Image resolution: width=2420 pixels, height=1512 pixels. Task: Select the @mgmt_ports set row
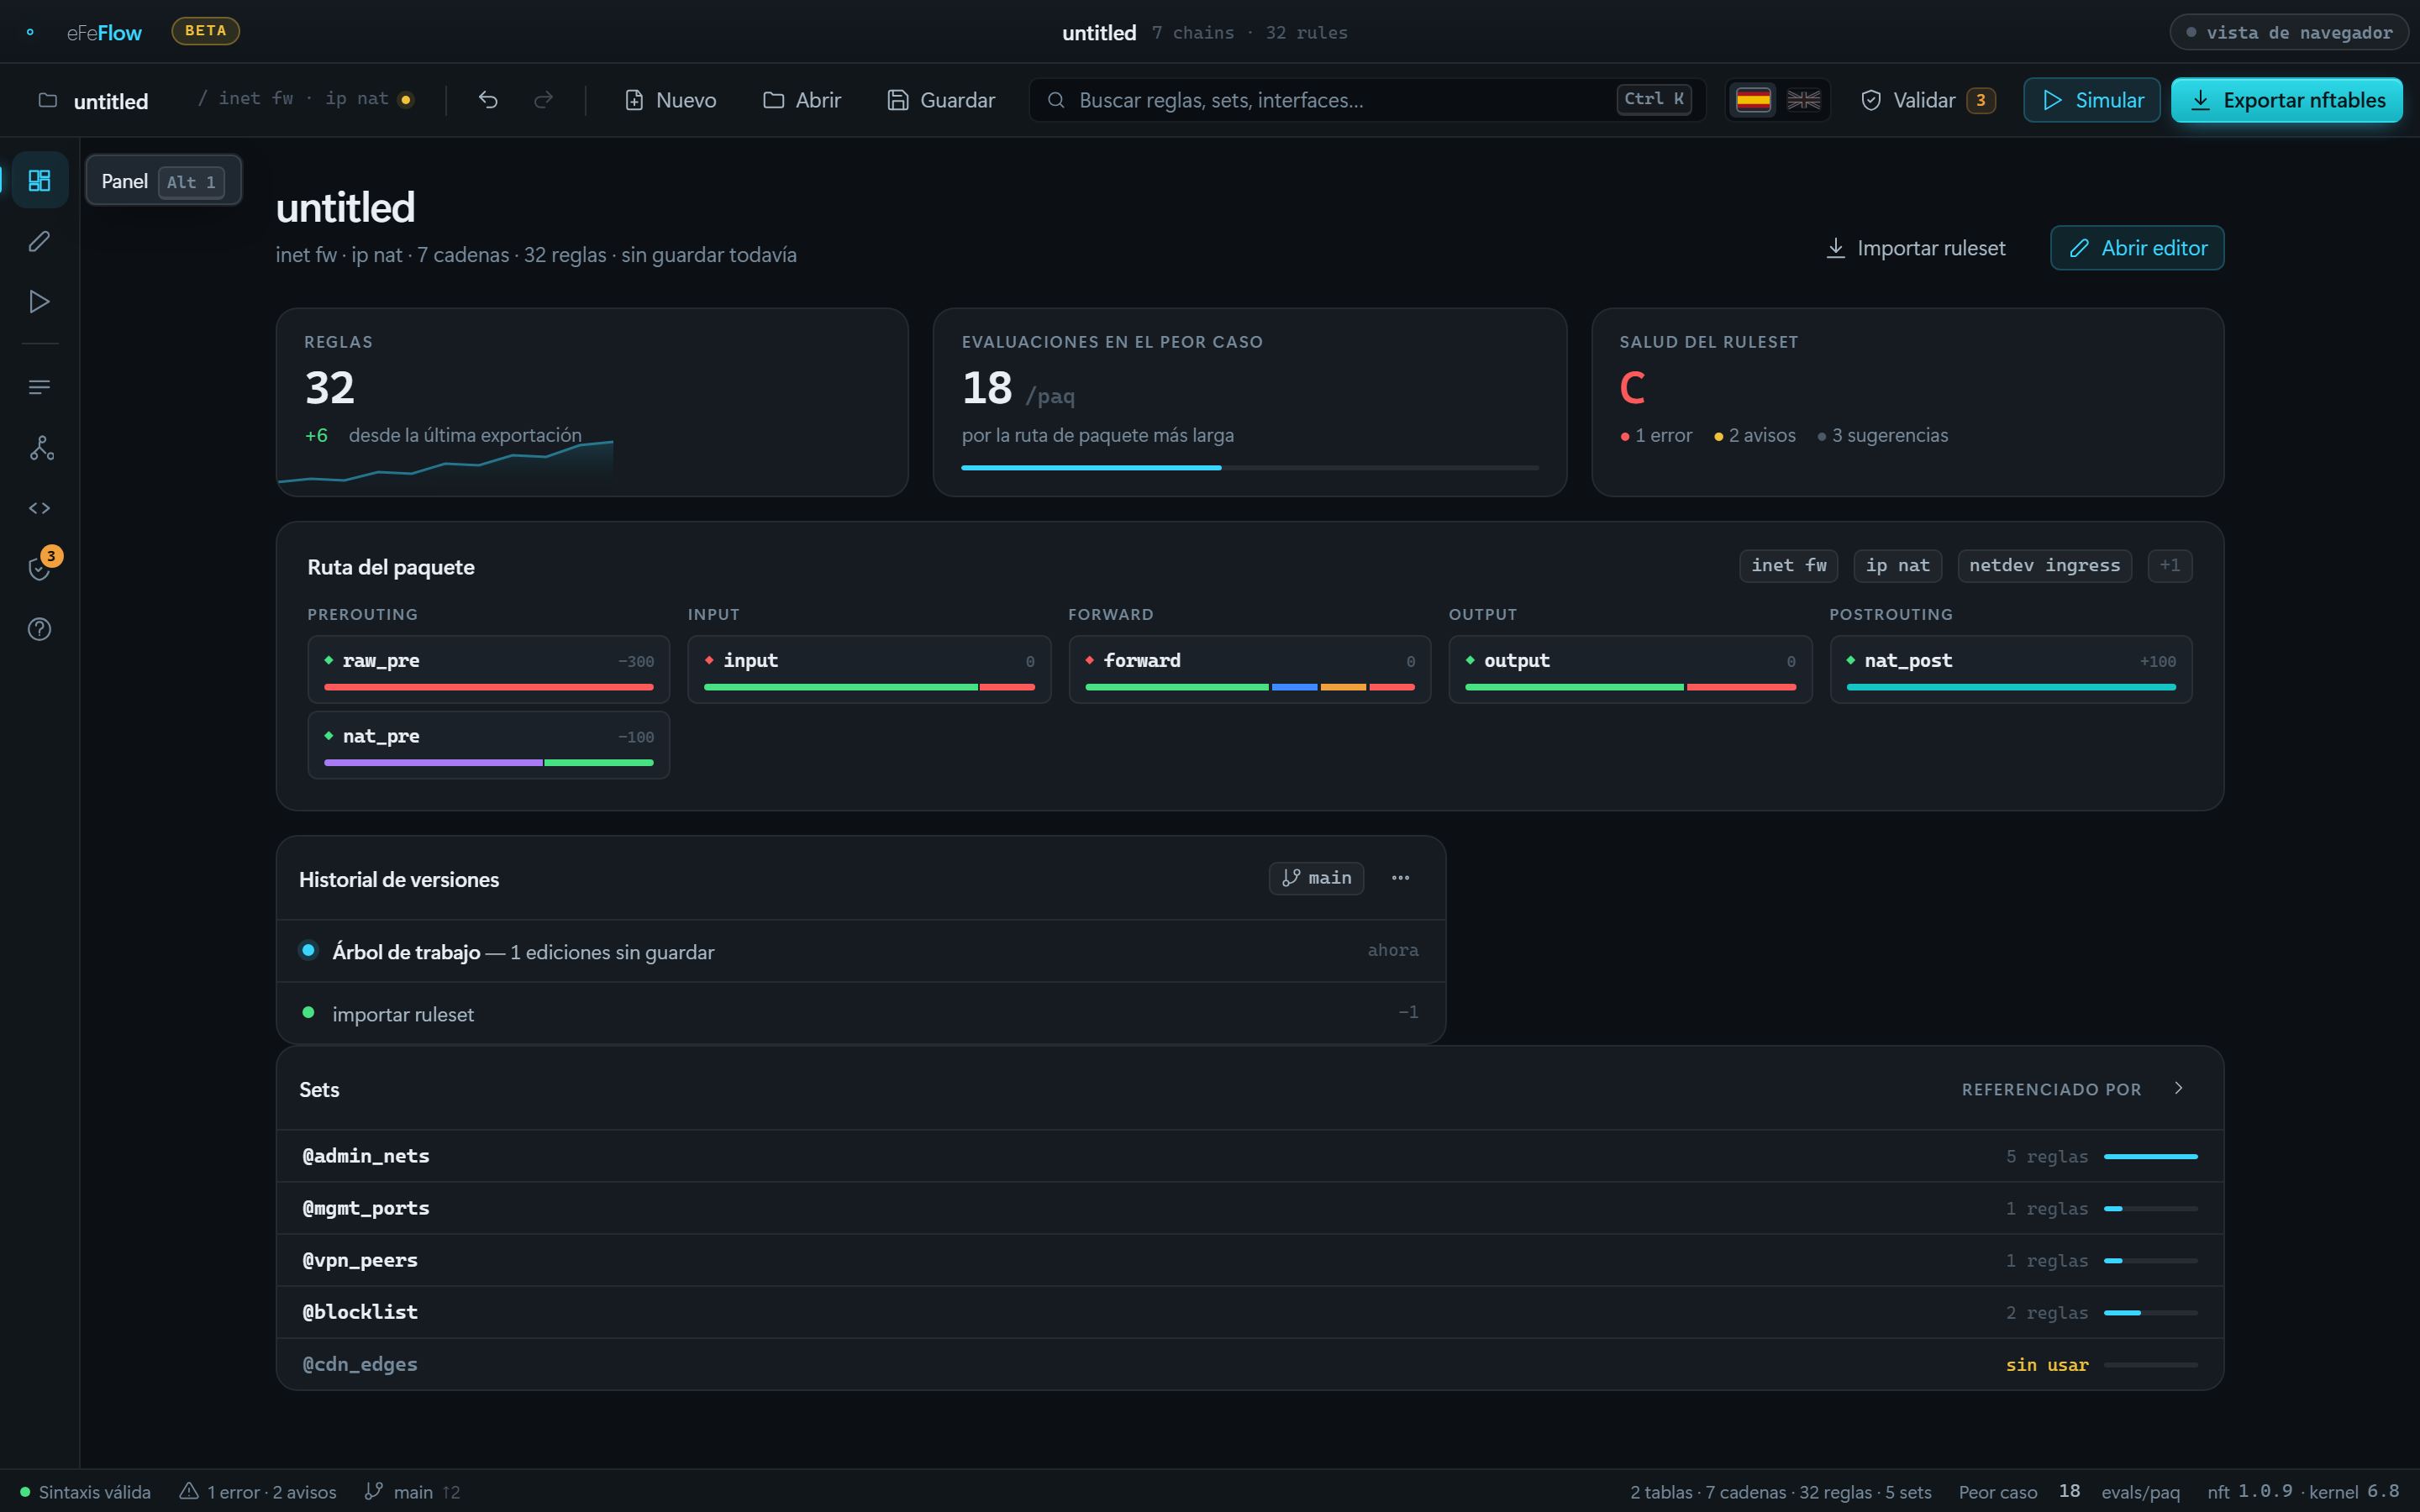pos(1250,1208)
